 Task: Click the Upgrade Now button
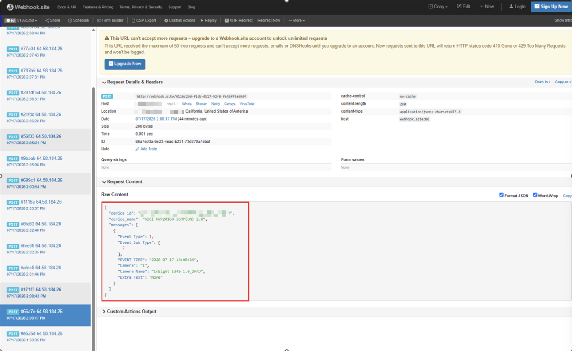(x=125, y=64)
